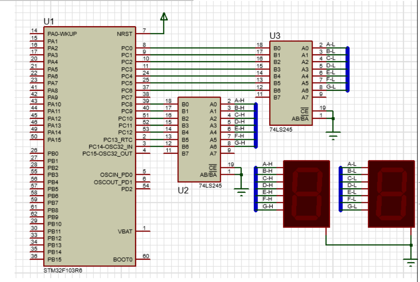Click the PA0-WKUP pin label
420x282 pixels.
pyautogui.click(x=62, y=34)
